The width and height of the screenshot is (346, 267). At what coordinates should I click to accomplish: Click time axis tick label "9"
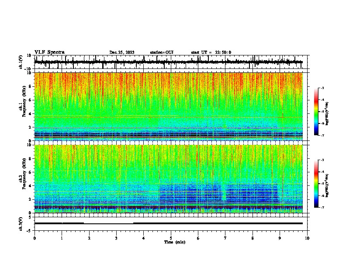point(280,238)
